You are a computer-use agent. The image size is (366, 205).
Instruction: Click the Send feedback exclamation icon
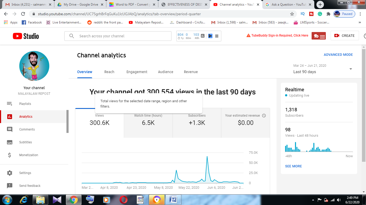click(10, 186)
